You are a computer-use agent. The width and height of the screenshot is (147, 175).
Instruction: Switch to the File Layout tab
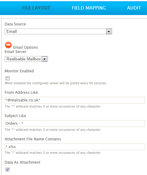(x=36, y=8)
